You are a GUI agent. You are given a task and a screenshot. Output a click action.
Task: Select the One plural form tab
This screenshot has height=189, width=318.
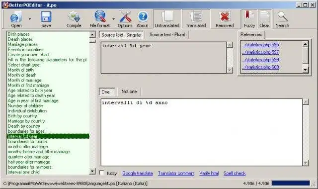click(107, 92)
